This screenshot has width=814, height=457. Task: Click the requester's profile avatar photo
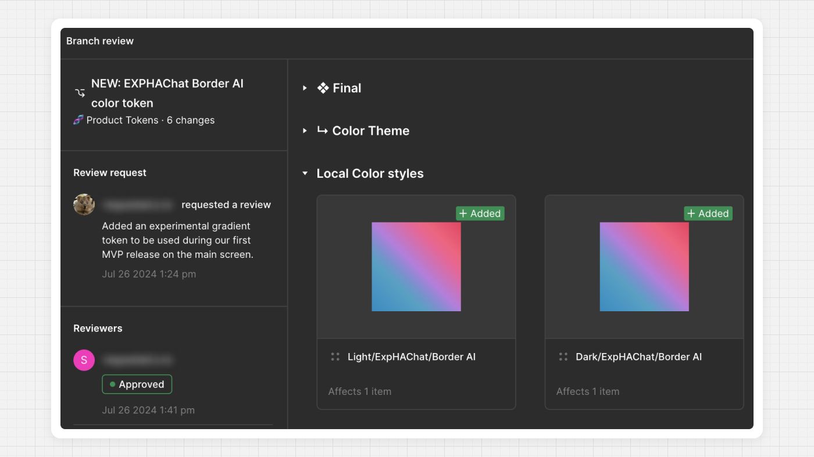[x=84, y=204]
